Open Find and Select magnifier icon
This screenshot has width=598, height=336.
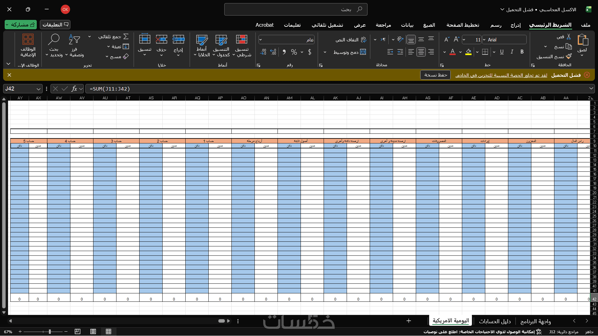coord(54,40)
